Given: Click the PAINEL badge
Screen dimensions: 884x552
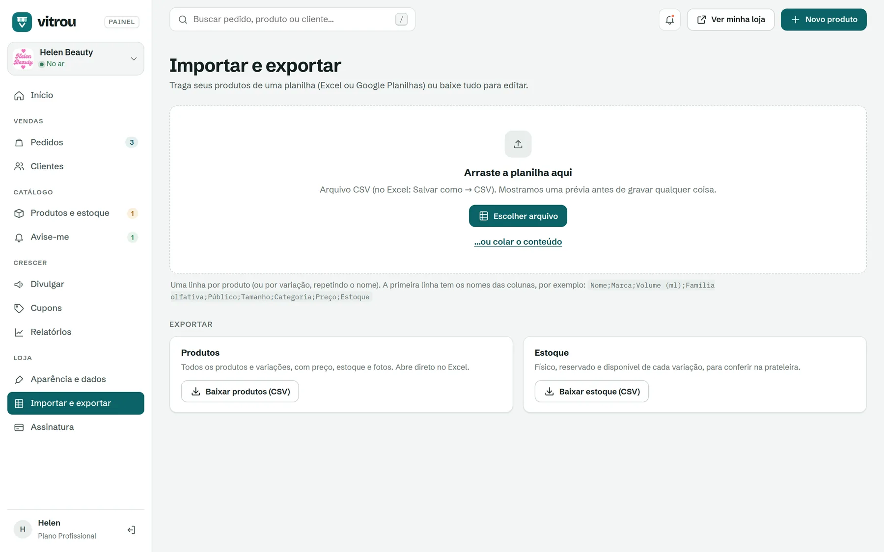Looking at the screenshot, I should pos(122,22).
